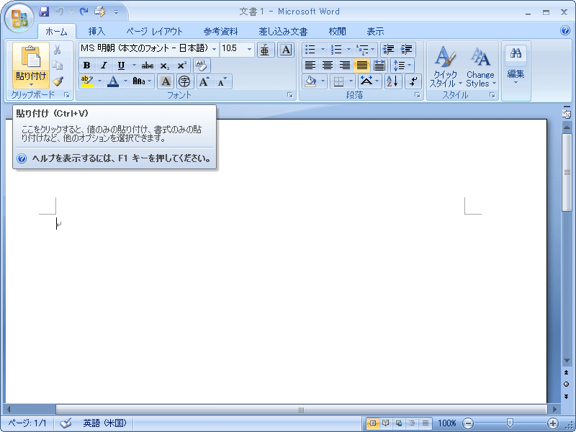Apply distributed alignment
The image size is (576, 432).
pos(379,66)
